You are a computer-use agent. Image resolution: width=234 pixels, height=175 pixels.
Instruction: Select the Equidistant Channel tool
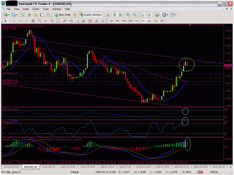pos(33,21)
